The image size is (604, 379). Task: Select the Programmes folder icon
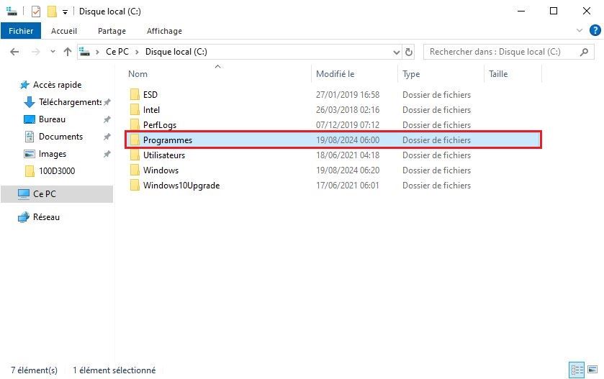[135, 140]
